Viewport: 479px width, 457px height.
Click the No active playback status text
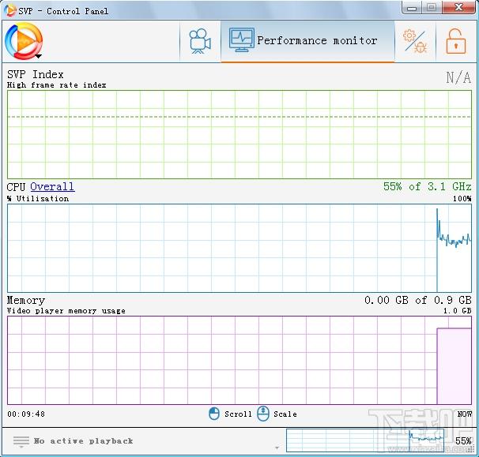coord(83,441)
